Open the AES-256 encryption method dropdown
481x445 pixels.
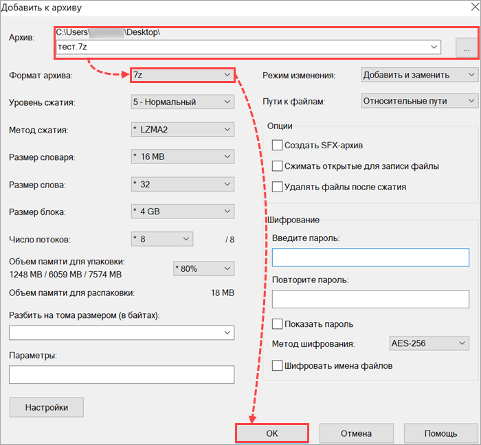coord(427,344)
